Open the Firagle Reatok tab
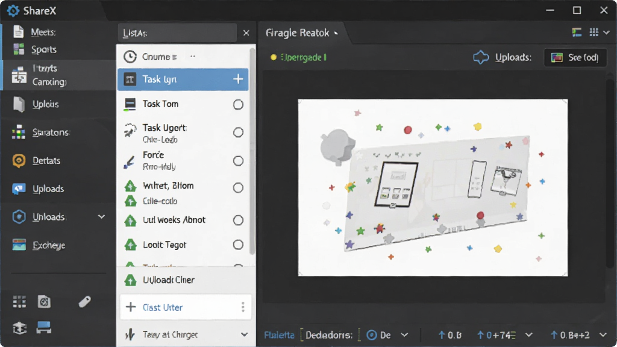 click(x=301, y=33)
